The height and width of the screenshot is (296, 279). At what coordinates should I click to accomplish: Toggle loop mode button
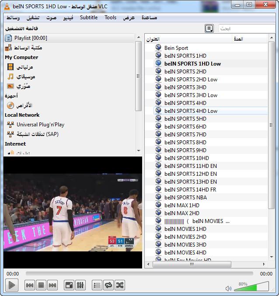click(108, 285)
